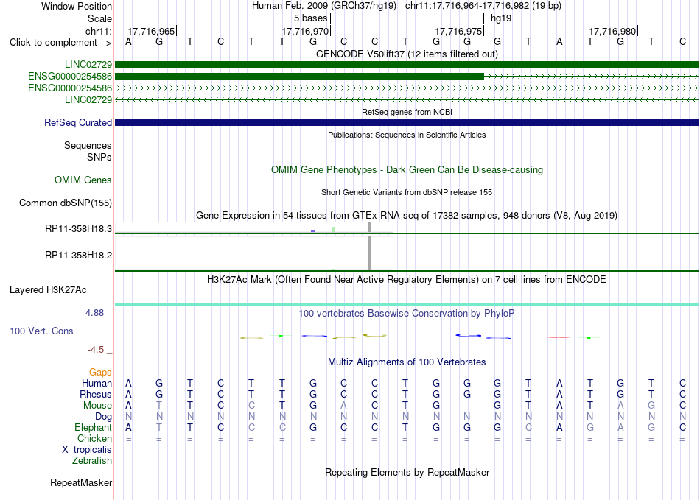Click the Repeating Elements by RepeatMasker title
The width and height of the screenshot is (700, 500).
pyautogui.click(x=407, y=472)
